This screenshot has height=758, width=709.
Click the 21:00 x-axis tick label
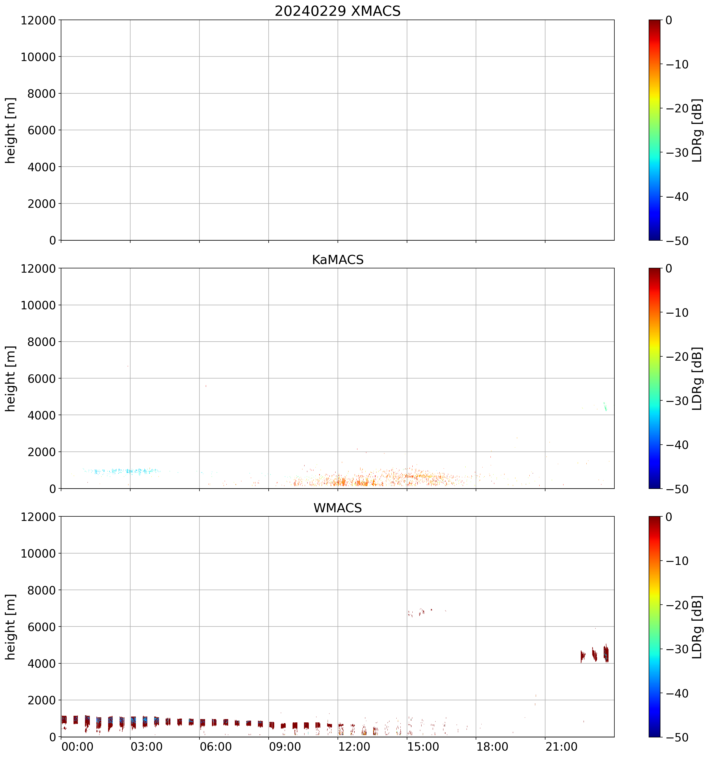562,747
